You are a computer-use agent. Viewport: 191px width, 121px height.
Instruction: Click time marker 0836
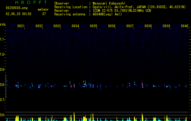click(112, 26)
